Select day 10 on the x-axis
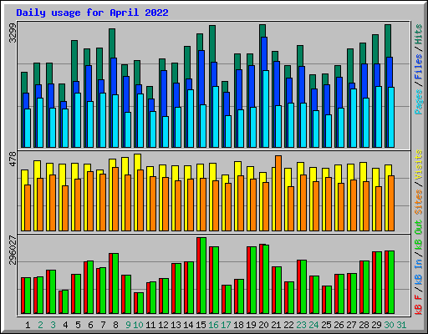The width and height of the screenshot is (428, 334). [x=138, y=325]
